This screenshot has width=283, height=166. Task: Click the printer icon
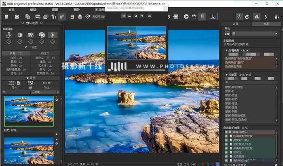[80, 17]
